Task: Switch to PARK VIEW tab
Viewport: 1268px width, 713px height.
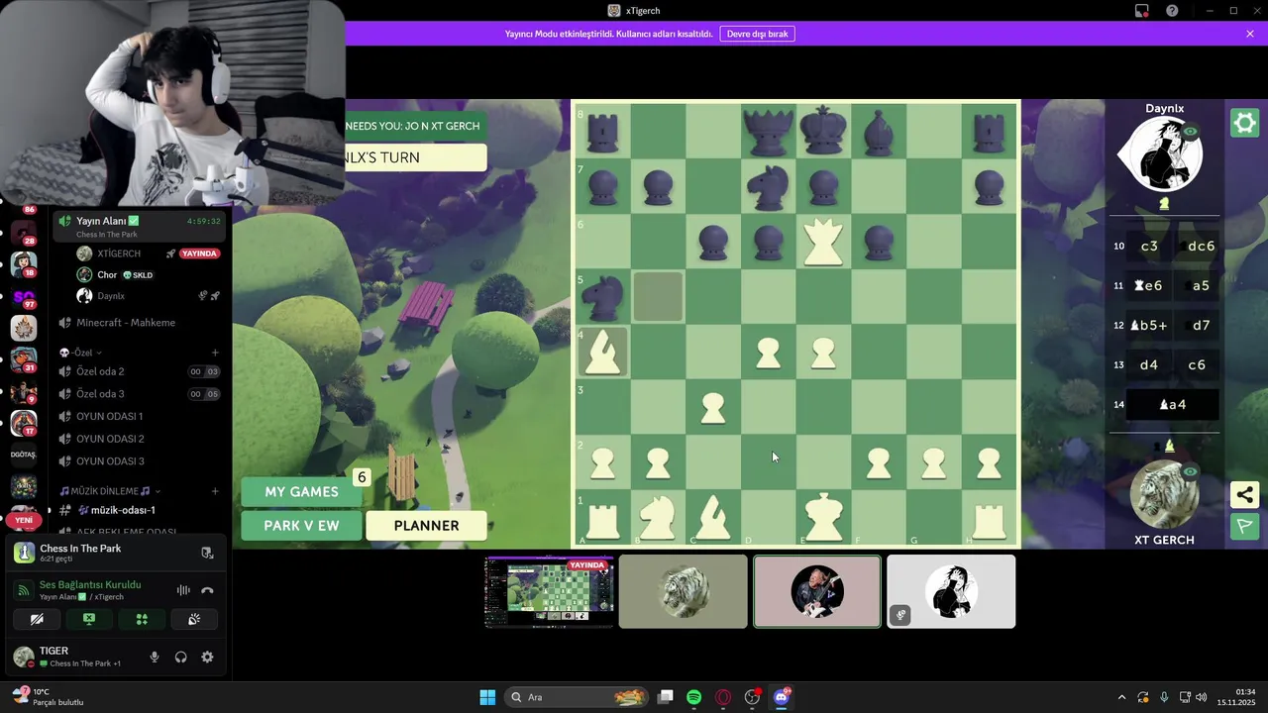Action: pyautogui.click(x=301, y=526)
